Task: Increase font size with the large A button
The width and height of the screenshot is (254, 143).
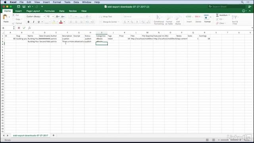Action: click(x=57, y=17)
